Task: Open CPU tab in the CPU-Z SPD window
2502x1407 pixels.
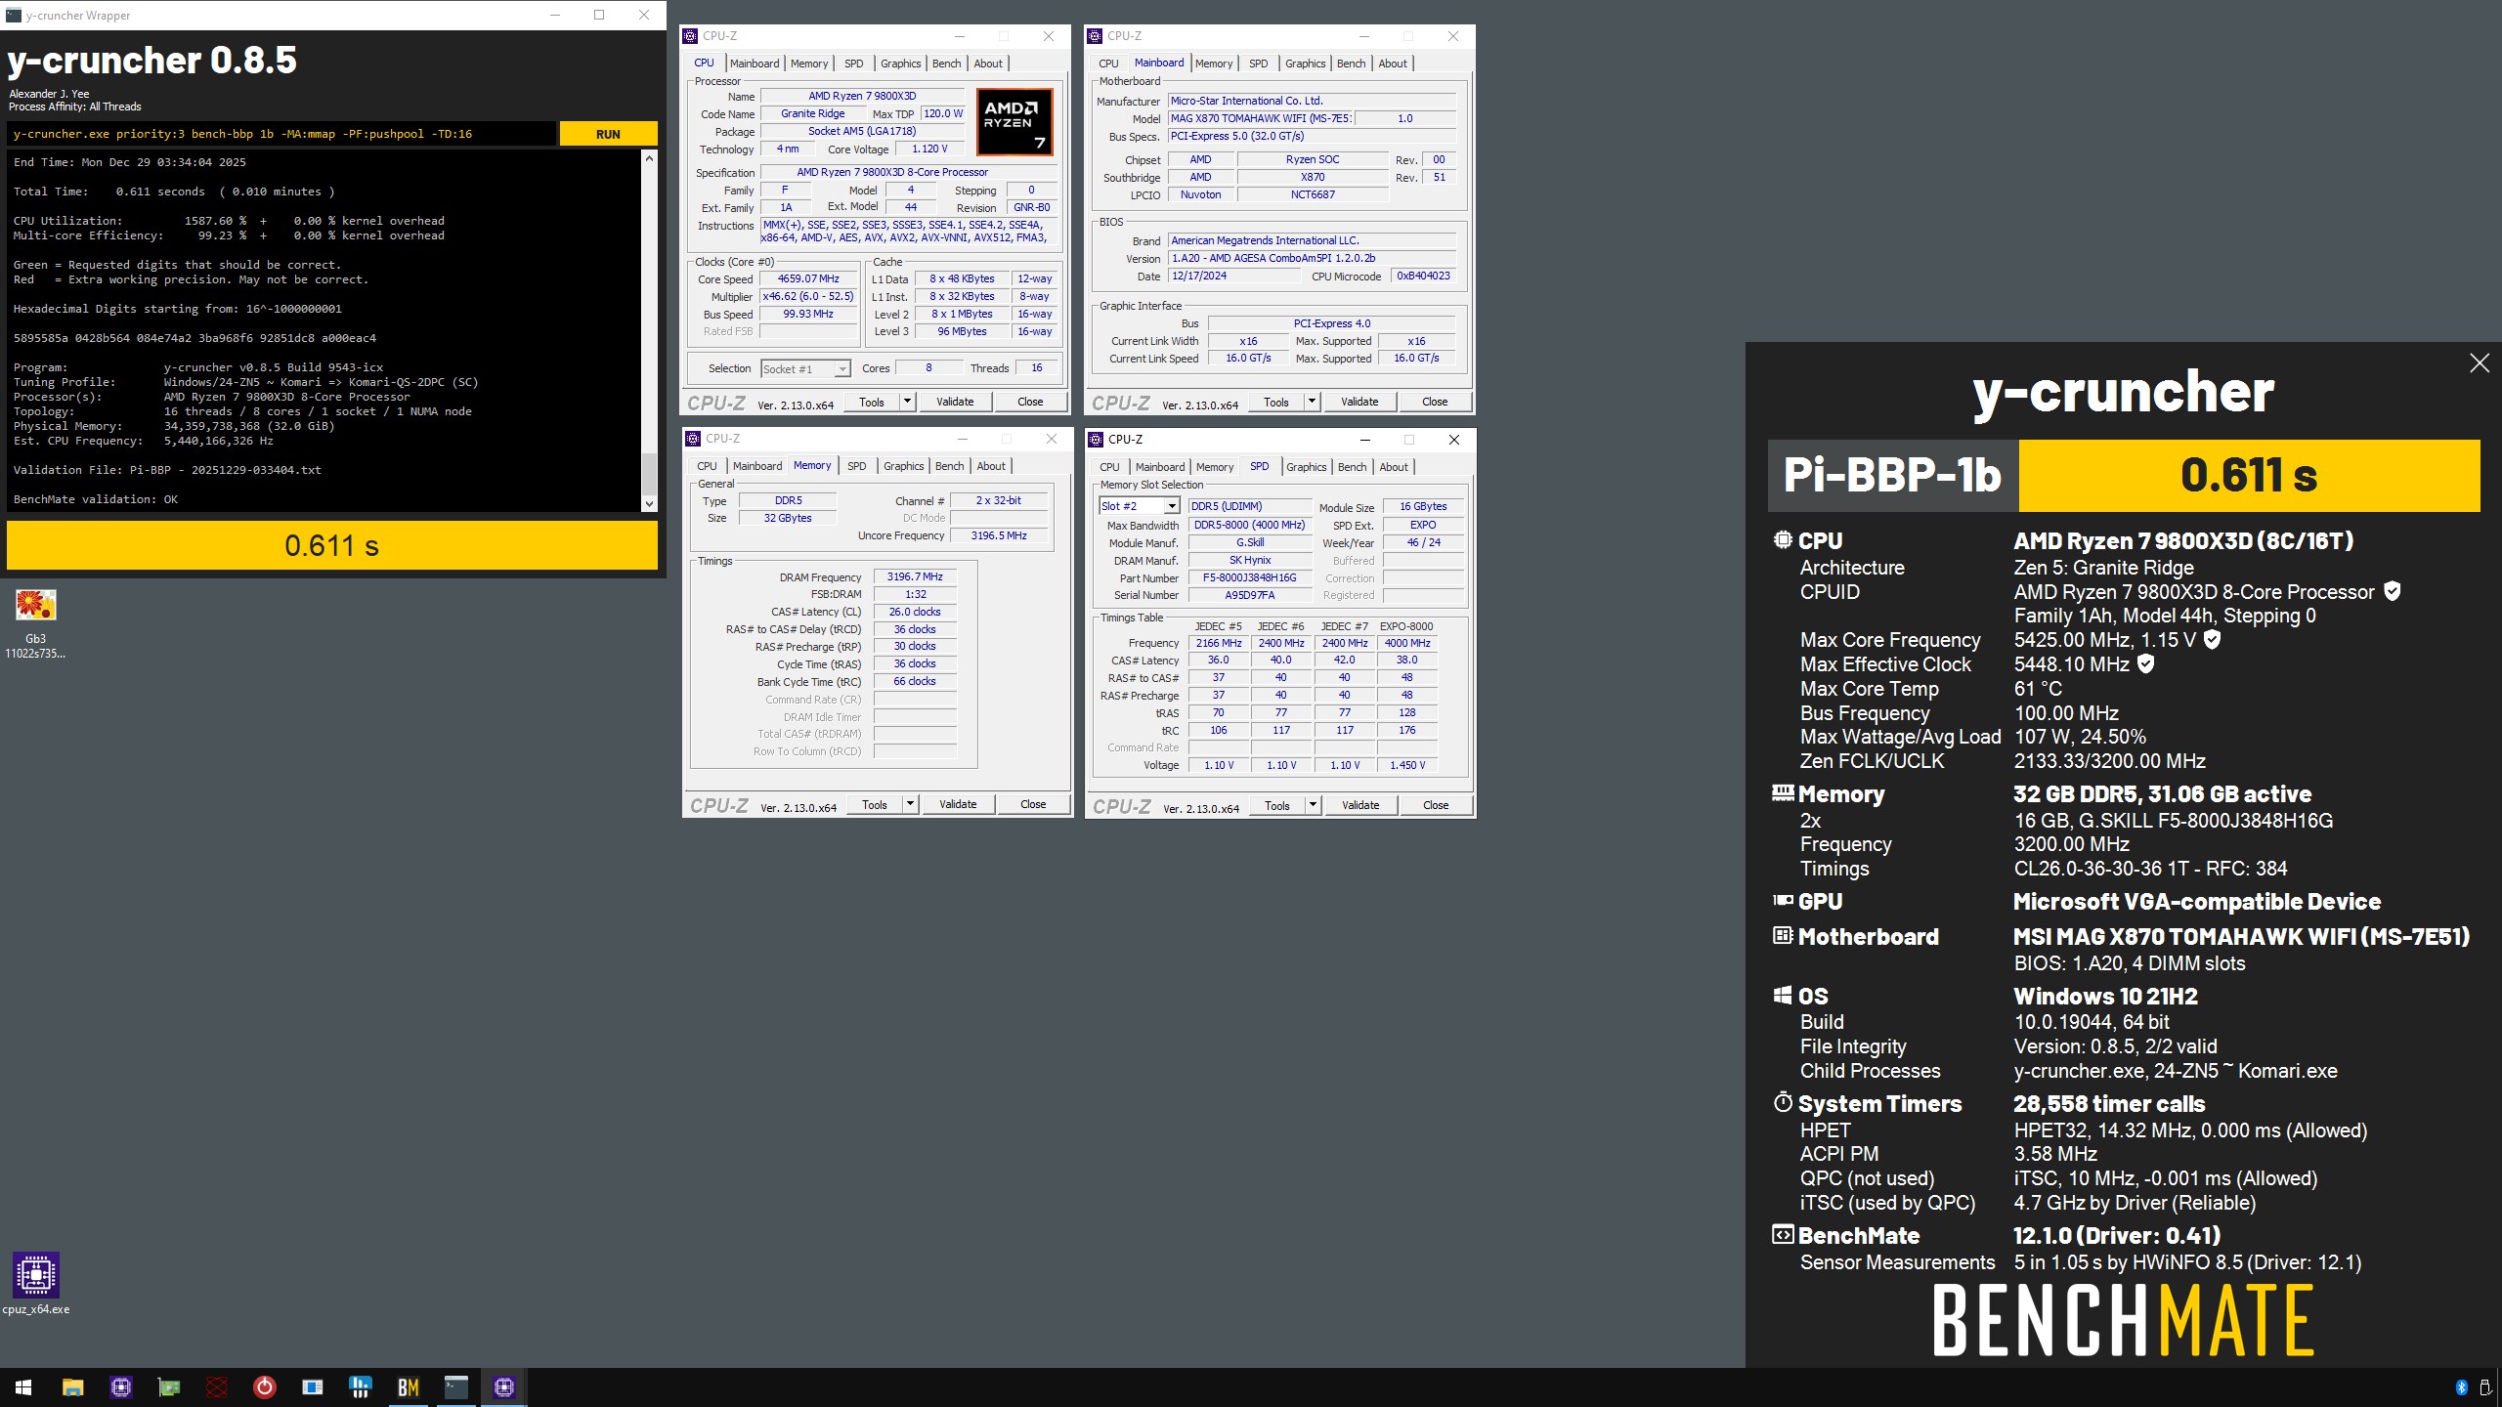Action: point(1109,467)
